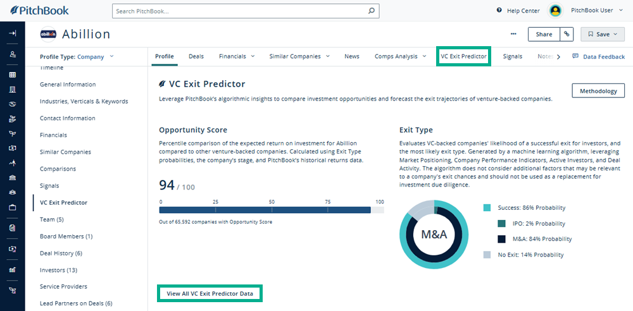The image size is (633, 311).
Task: Open the Save dropdown button
Action: [603, 34]
